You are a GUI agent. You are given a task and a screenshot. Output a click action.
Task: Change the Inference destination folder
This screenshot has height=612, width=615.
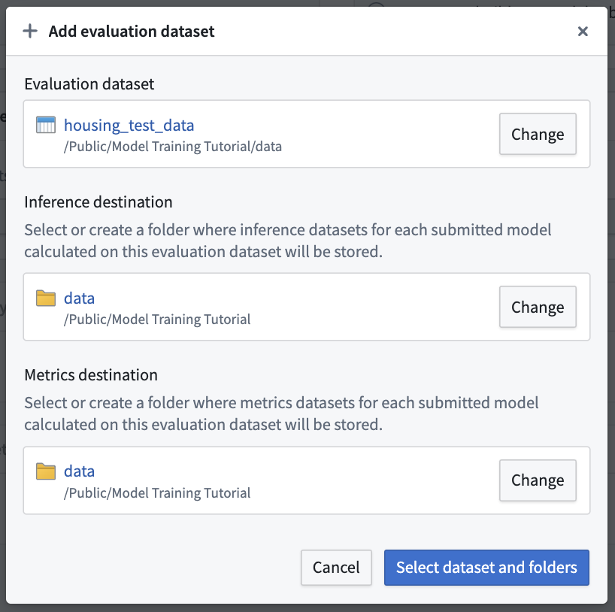tap(538, 307)
